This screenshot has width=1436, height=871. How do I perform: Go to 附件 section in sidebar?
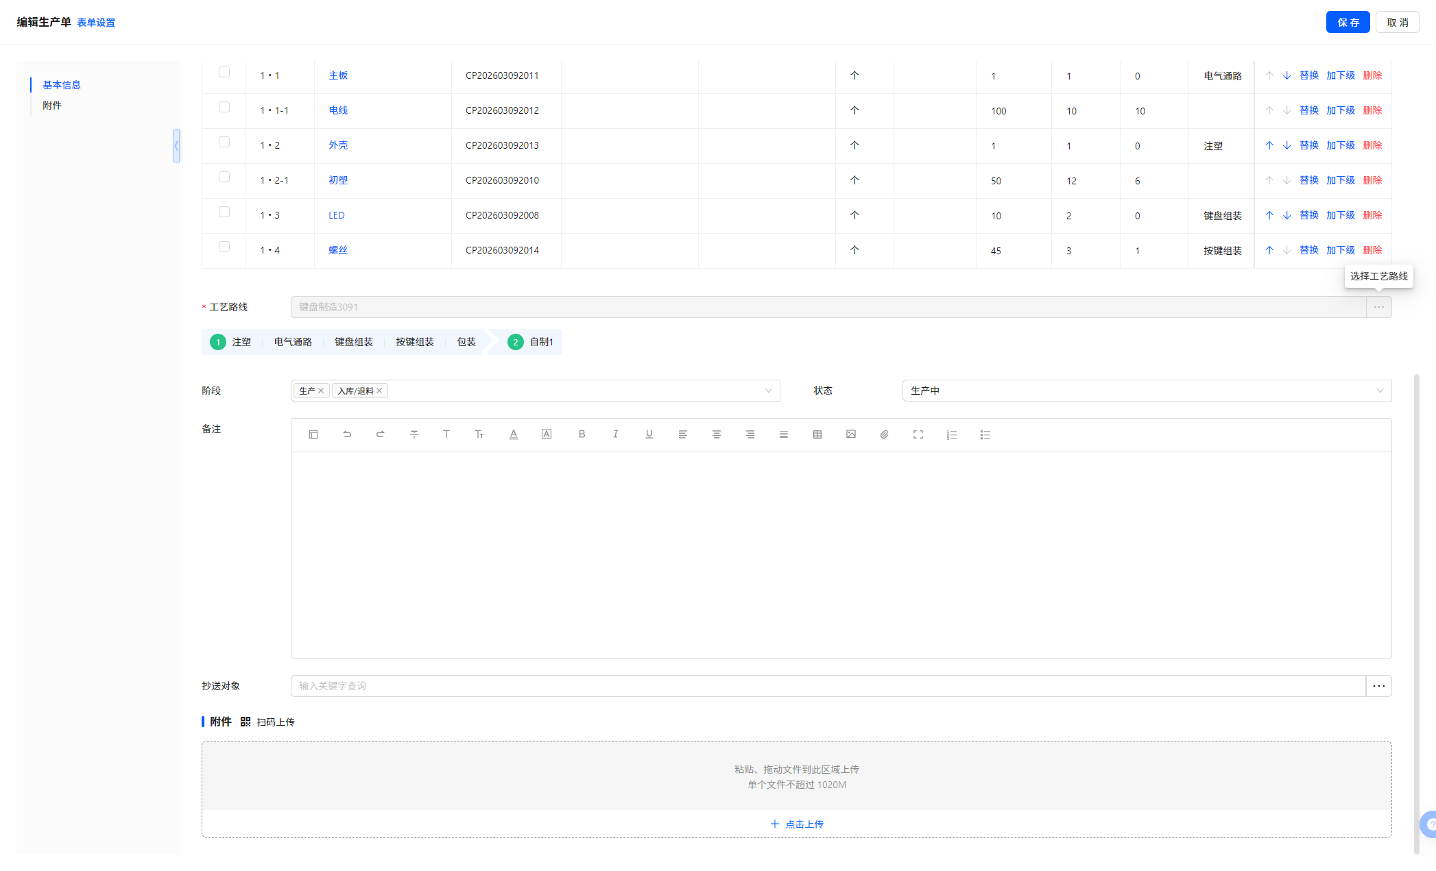click(x=52, y=106)
